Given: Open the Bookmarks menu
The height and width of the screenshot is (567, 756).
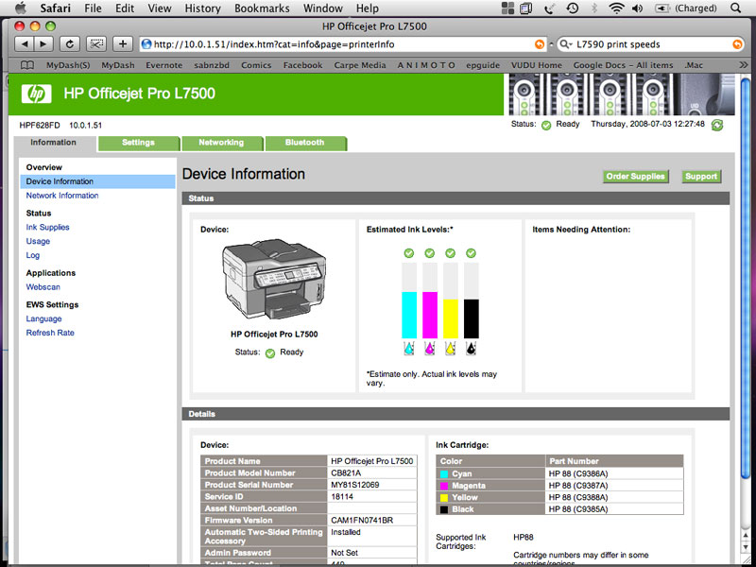Looking at the screenshot, I should coord(262,9).
